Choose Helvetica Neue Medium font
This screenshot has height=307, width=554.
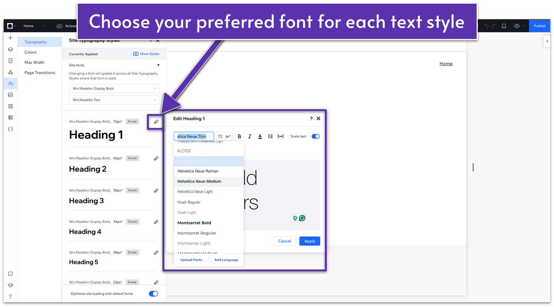(209, 182)
